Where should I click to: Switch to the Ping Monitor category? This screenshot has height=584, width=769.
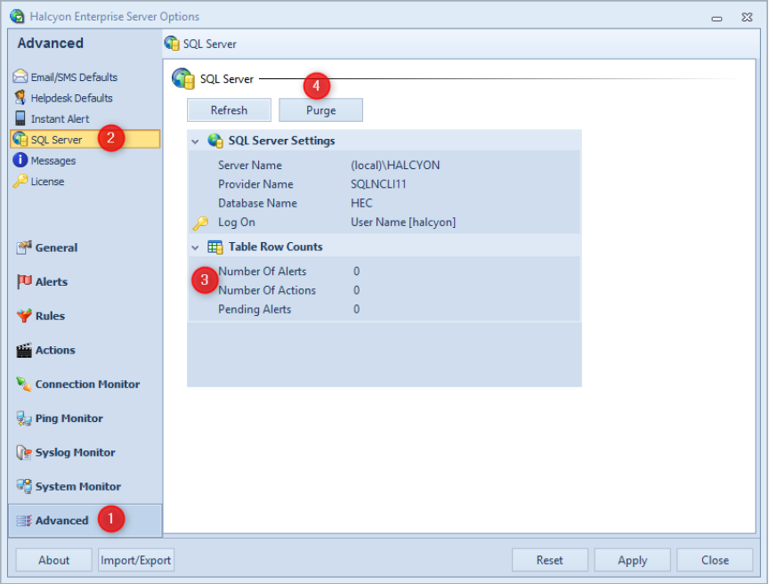[x=69, y=418]
